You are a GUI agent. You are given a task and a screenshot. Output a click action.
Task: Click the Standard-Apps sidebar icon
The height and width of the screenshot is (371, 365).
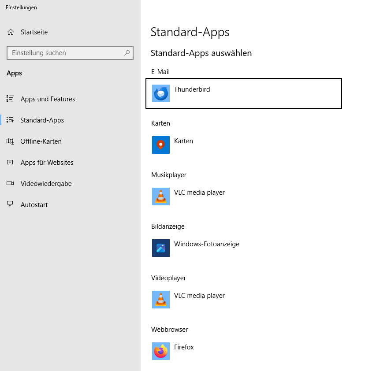pos(10,120)
